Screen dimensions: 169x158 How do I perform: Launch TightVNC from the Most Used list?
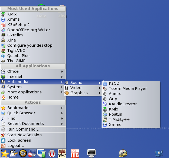pos(33,50)
